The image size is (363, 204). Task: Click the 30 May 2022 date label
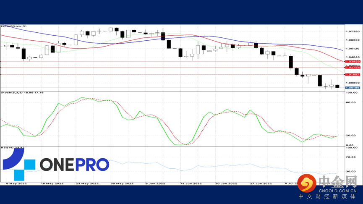[x=122, y=183]
